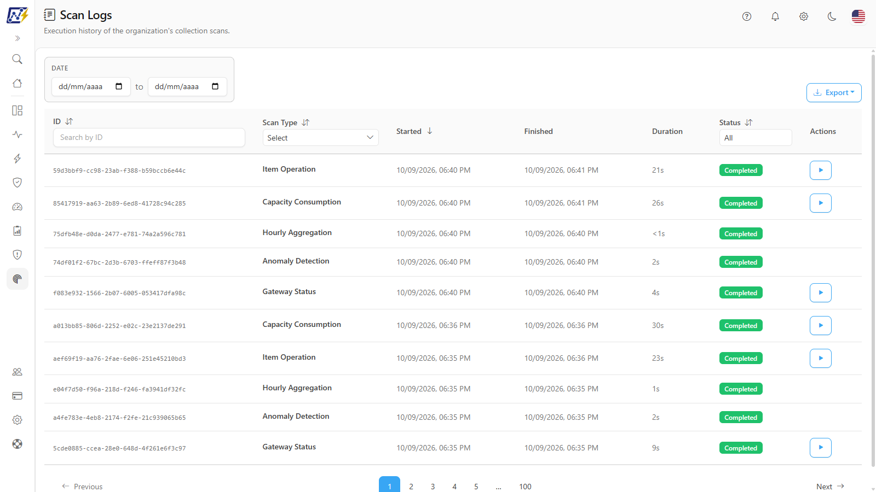Sort by Status column arrows

pyautogui.click(x=748, y=122)
